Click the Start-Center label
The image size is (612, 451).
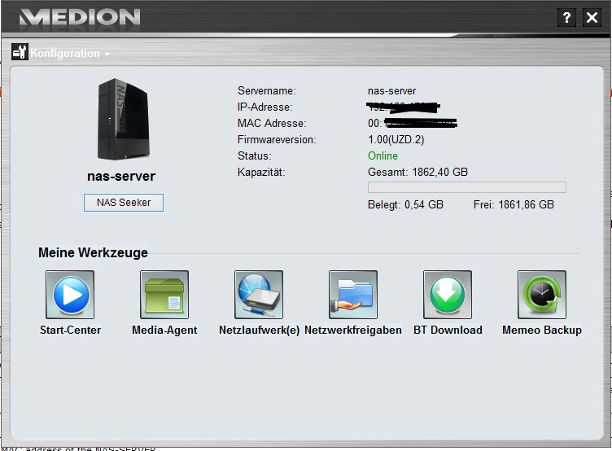(70, 331)
